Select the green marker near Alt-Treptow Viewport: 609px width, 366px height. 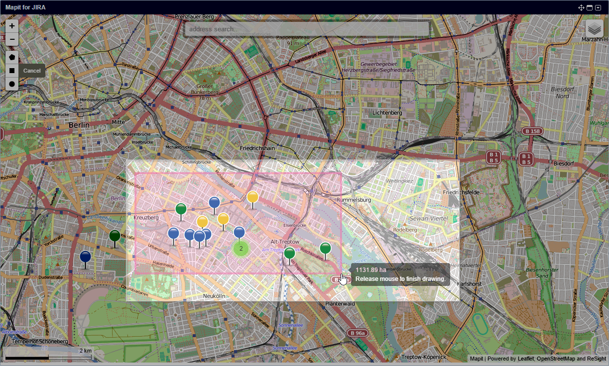[289, 253]
